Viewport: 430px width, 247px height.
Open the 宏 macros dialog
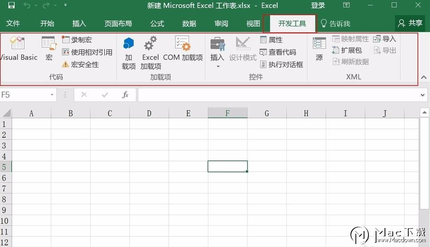pyautogui.click(x=49, y=49)
